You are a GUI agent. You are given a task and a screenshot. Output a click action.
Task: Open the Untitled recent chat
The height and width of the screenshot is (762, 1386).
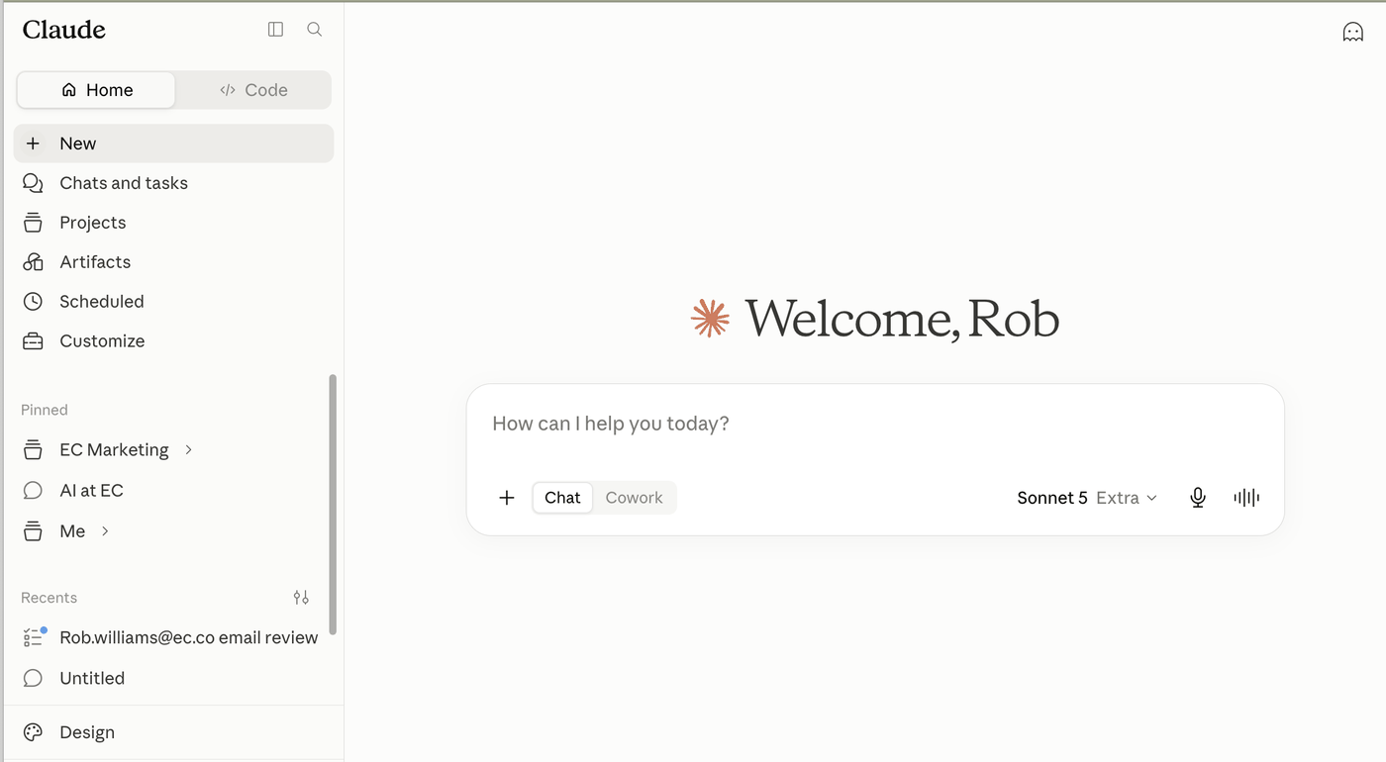click(x=168, y=678)
